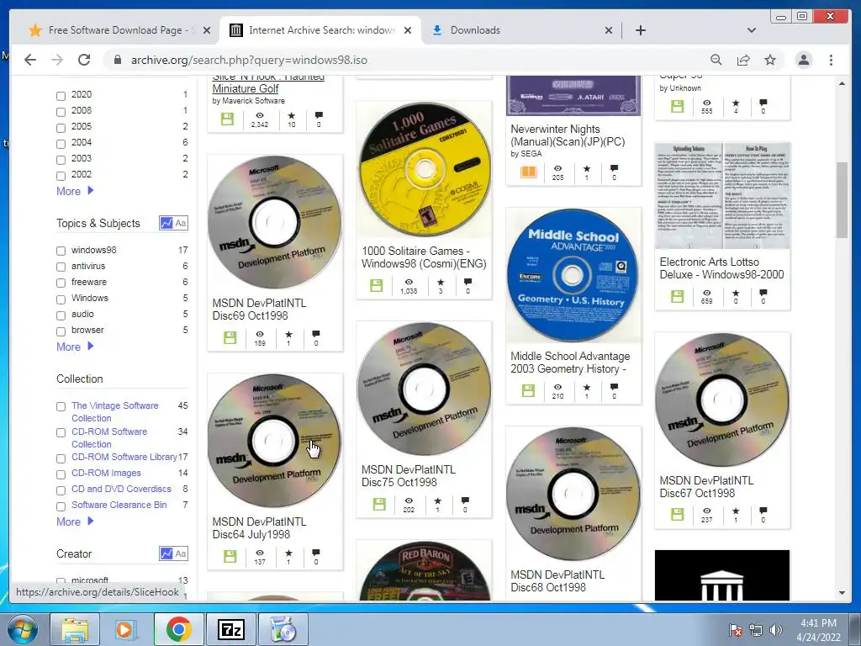Open CD and DVD Coverdiscs collection
Image resolution: width=861 pixels, height=646 pixels.
121,489
